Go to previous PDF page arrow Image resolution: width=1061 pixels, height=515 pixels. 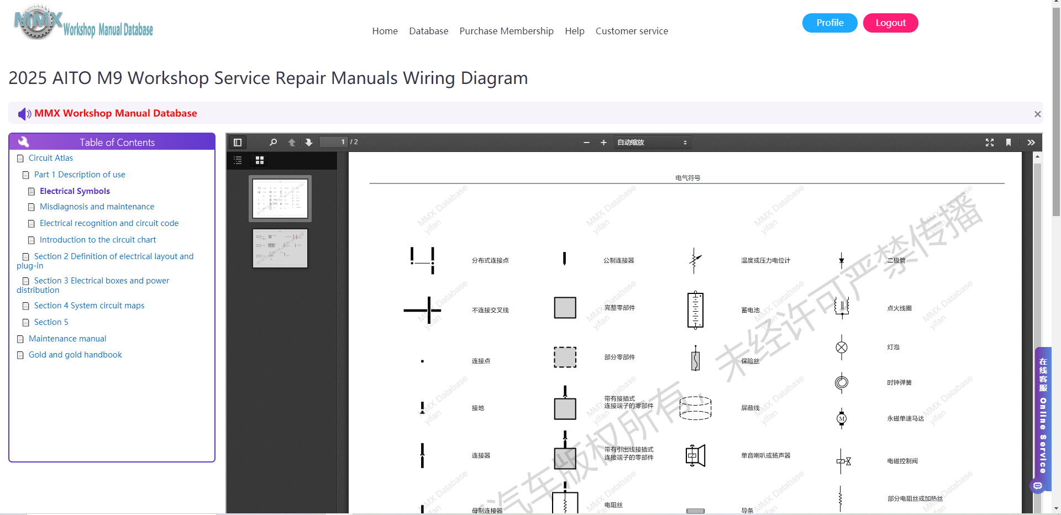coord(292,143)
